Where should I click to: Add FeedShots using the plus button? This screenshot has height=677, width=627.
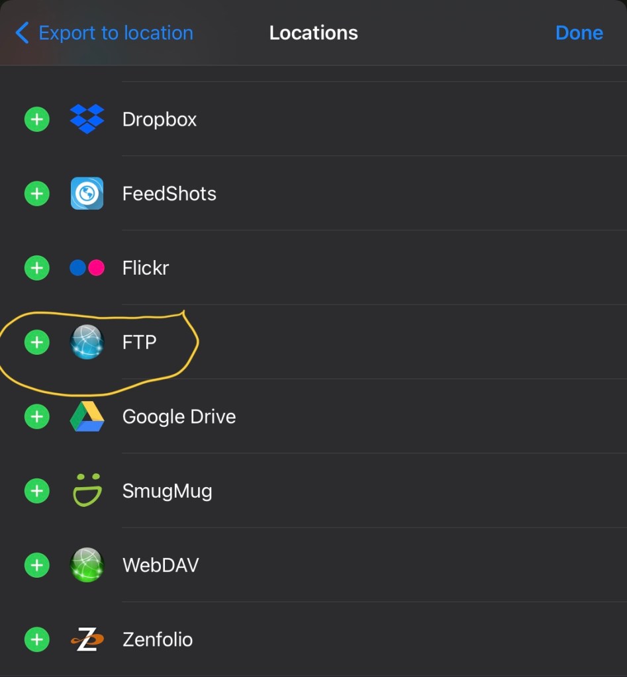coord(37,194)
